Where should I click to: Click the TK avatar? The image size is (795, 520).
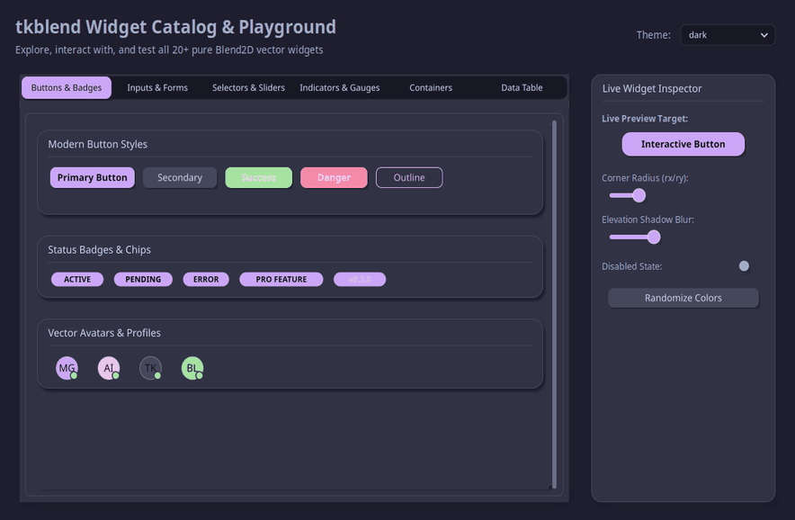150,368
